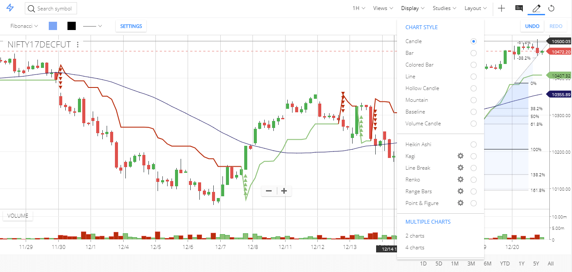Click SETTINGS button in drawing toolbar
This screenshot has height=272, width=572.
pyautogui.click(x=131, y=26)
